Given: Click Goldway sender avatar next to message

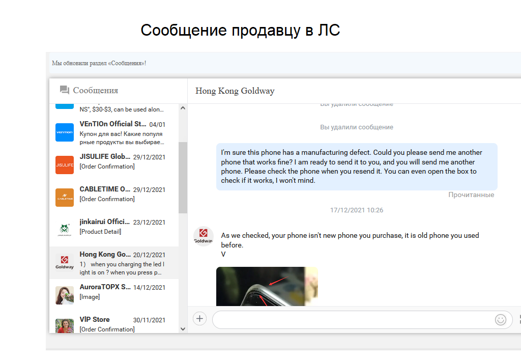Looking at the screenshot, I should pyautogui.click(x=204, y=236).
